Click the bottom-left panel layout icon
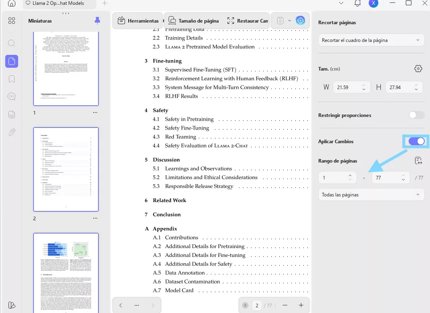Screen dimensions: 430x313 tap(12, 305)
